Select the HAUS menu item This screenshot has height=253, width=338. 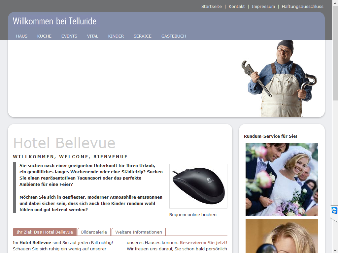click(x=22, y=36)
